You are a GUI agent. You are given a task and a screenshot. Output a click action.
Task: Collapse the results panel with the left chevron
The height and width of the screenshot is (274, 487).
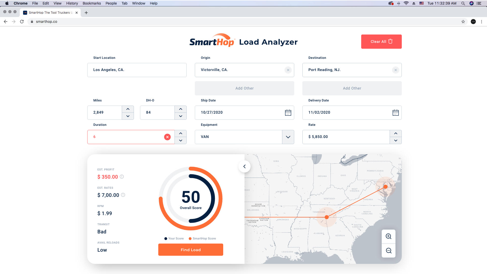click(245, 166)
